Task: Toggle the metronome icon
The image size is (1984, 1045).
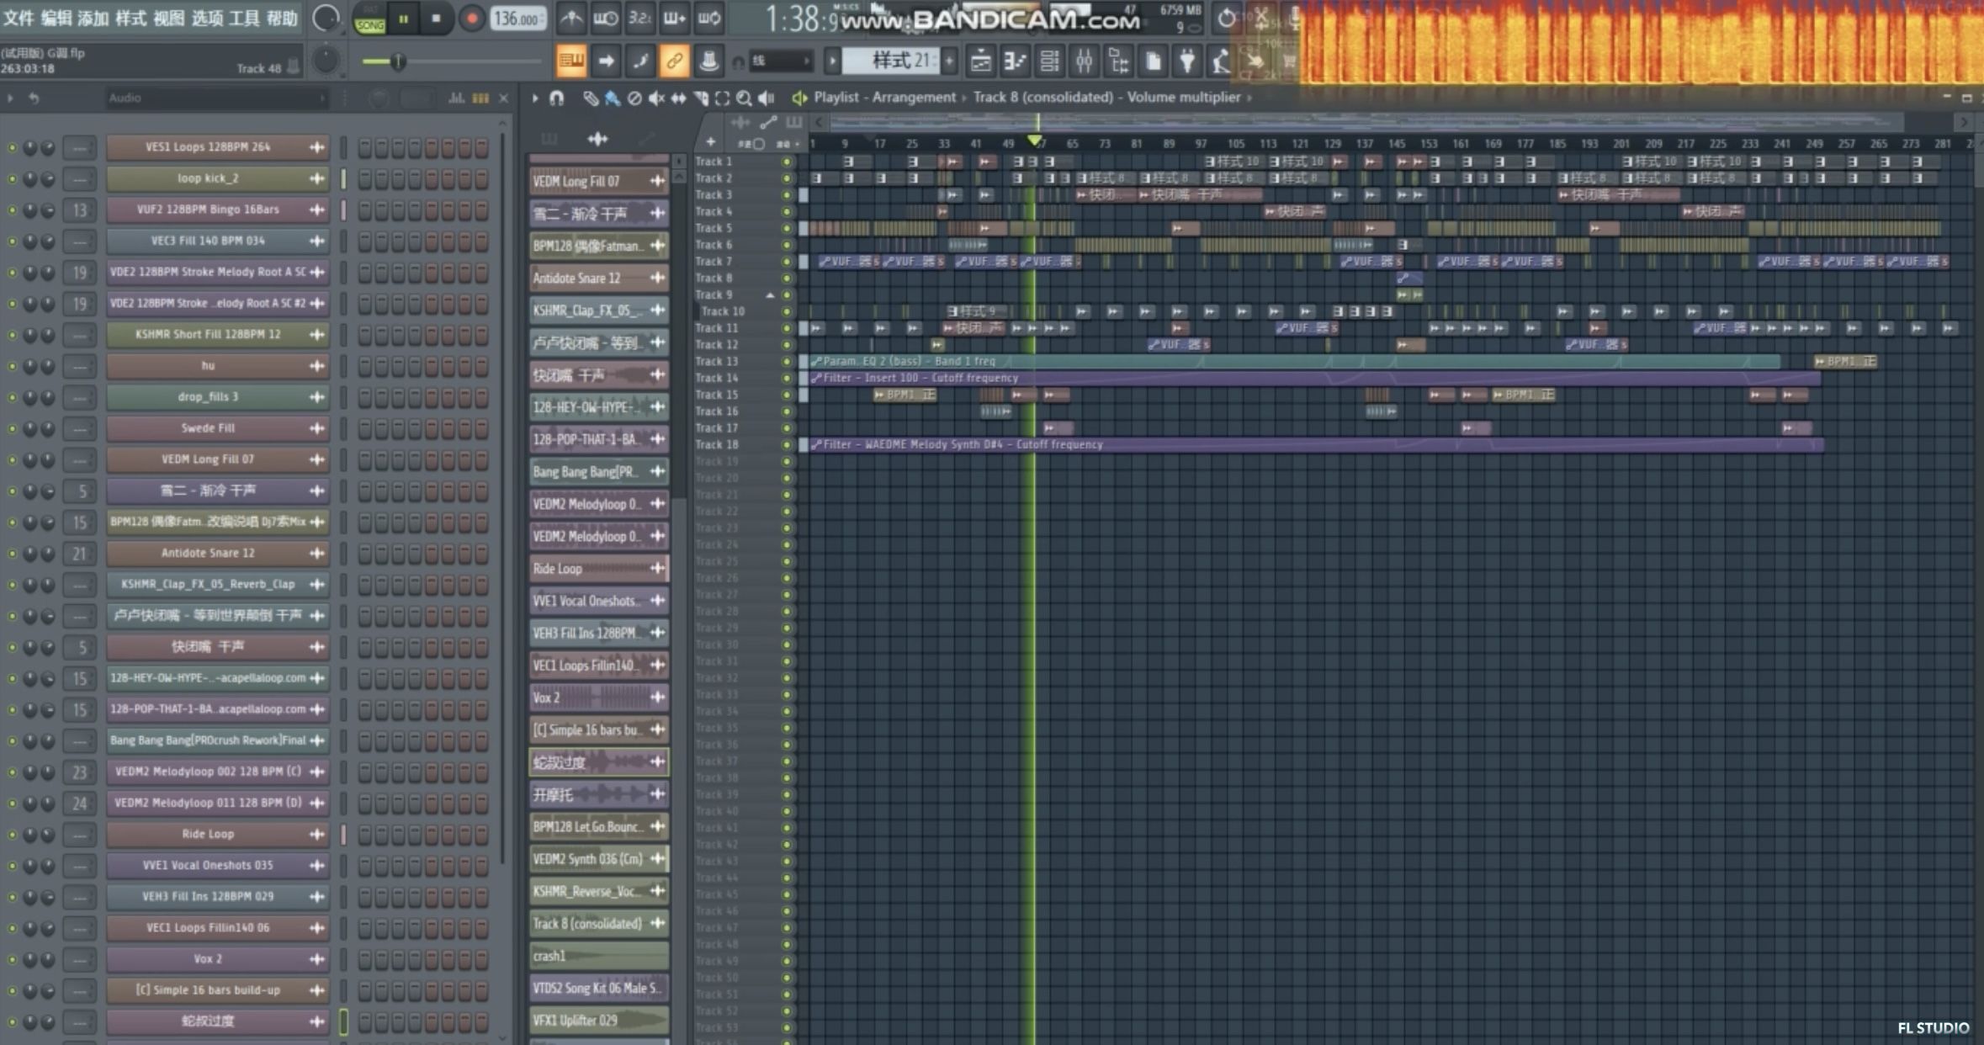Action: point(571,18)
